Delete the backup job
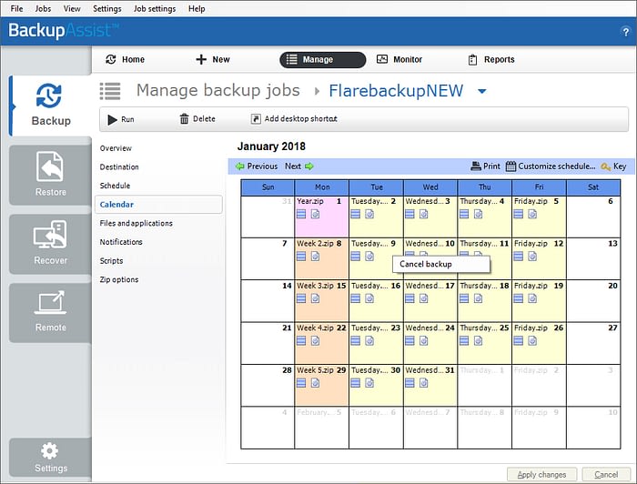Viewport: 637px width, 484px height. point(197,119)
